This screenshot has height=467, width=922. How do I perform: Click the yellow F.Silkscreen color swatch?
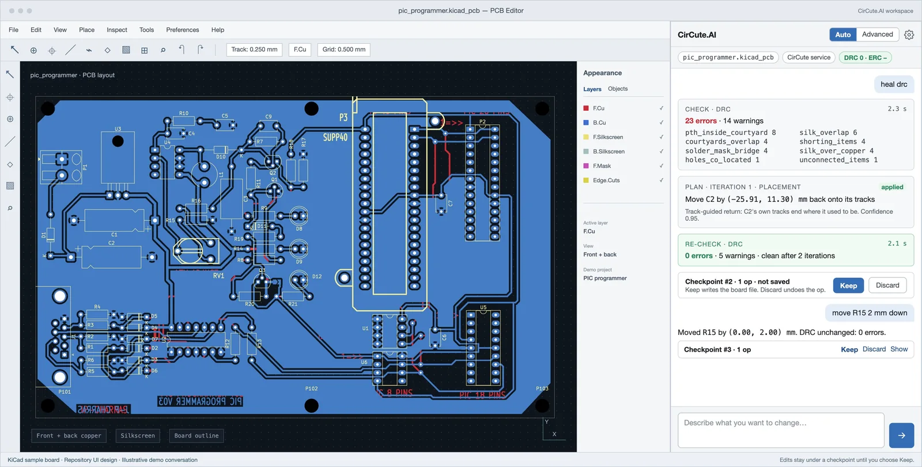586,137
